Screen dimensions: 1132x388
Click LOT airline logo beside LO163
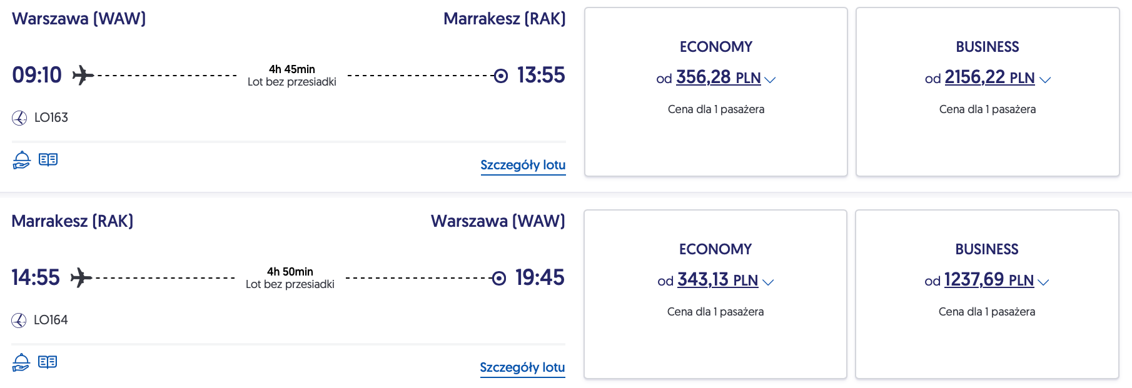click(19, 118)
